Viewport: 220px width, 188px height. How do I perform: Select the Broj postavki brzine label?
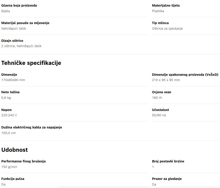pos(168,161)
